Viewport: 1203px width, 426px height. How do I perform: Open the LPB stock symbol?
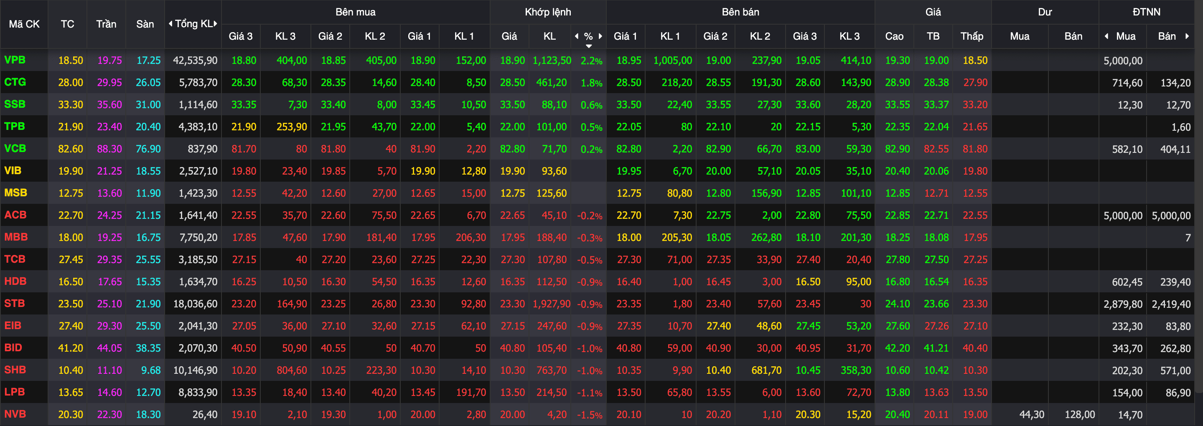click(x=15, y=393)
